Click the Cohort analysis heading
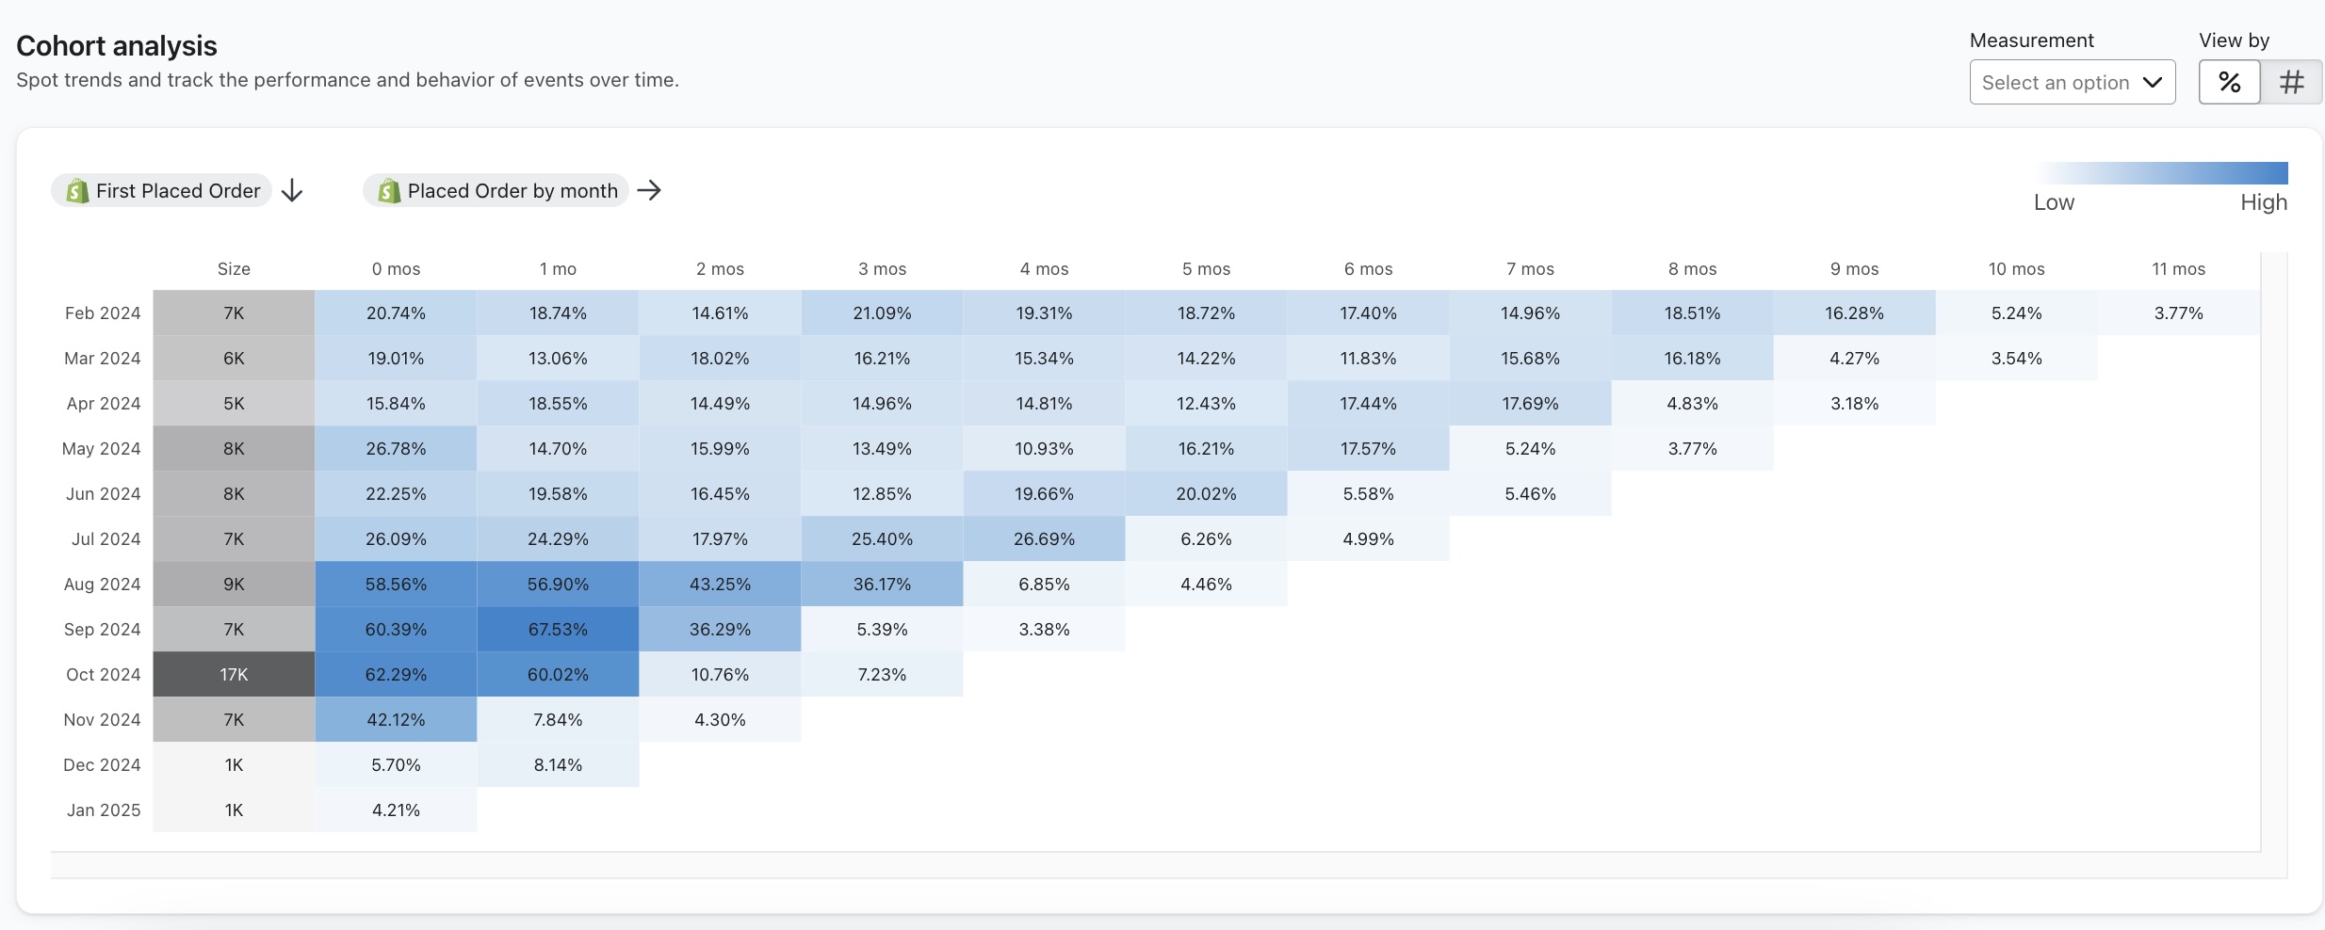 (116, 44)
